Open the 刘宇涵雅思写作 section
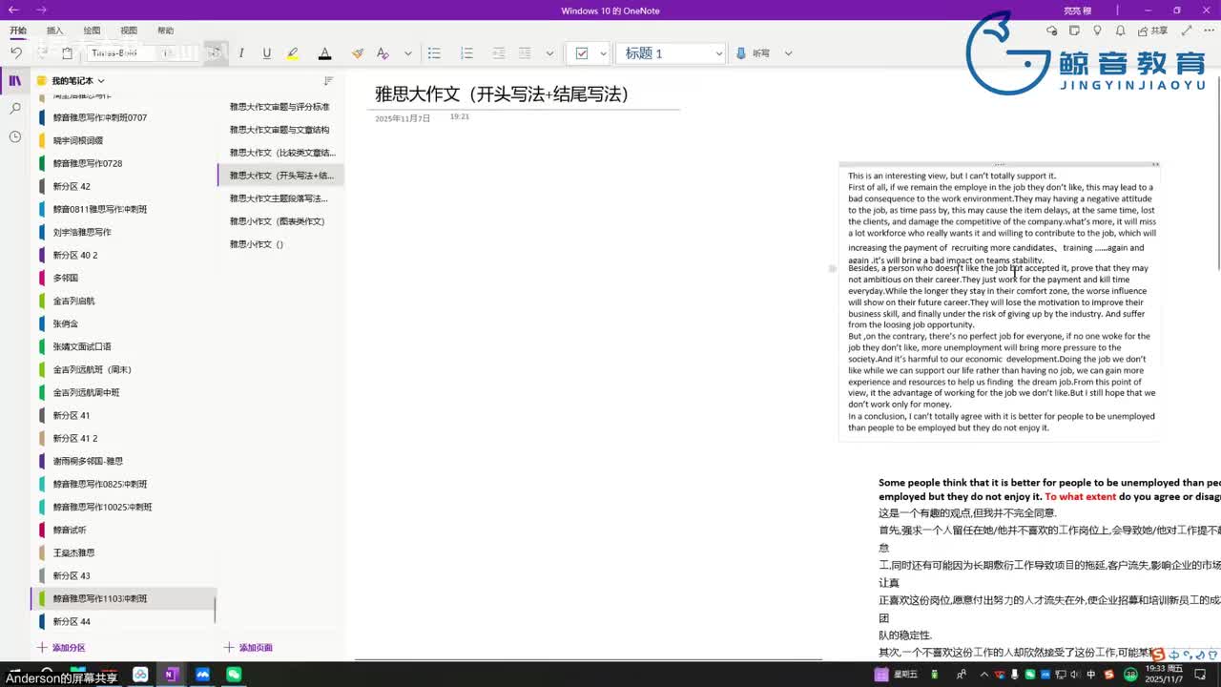 click(x=124, y=232)
